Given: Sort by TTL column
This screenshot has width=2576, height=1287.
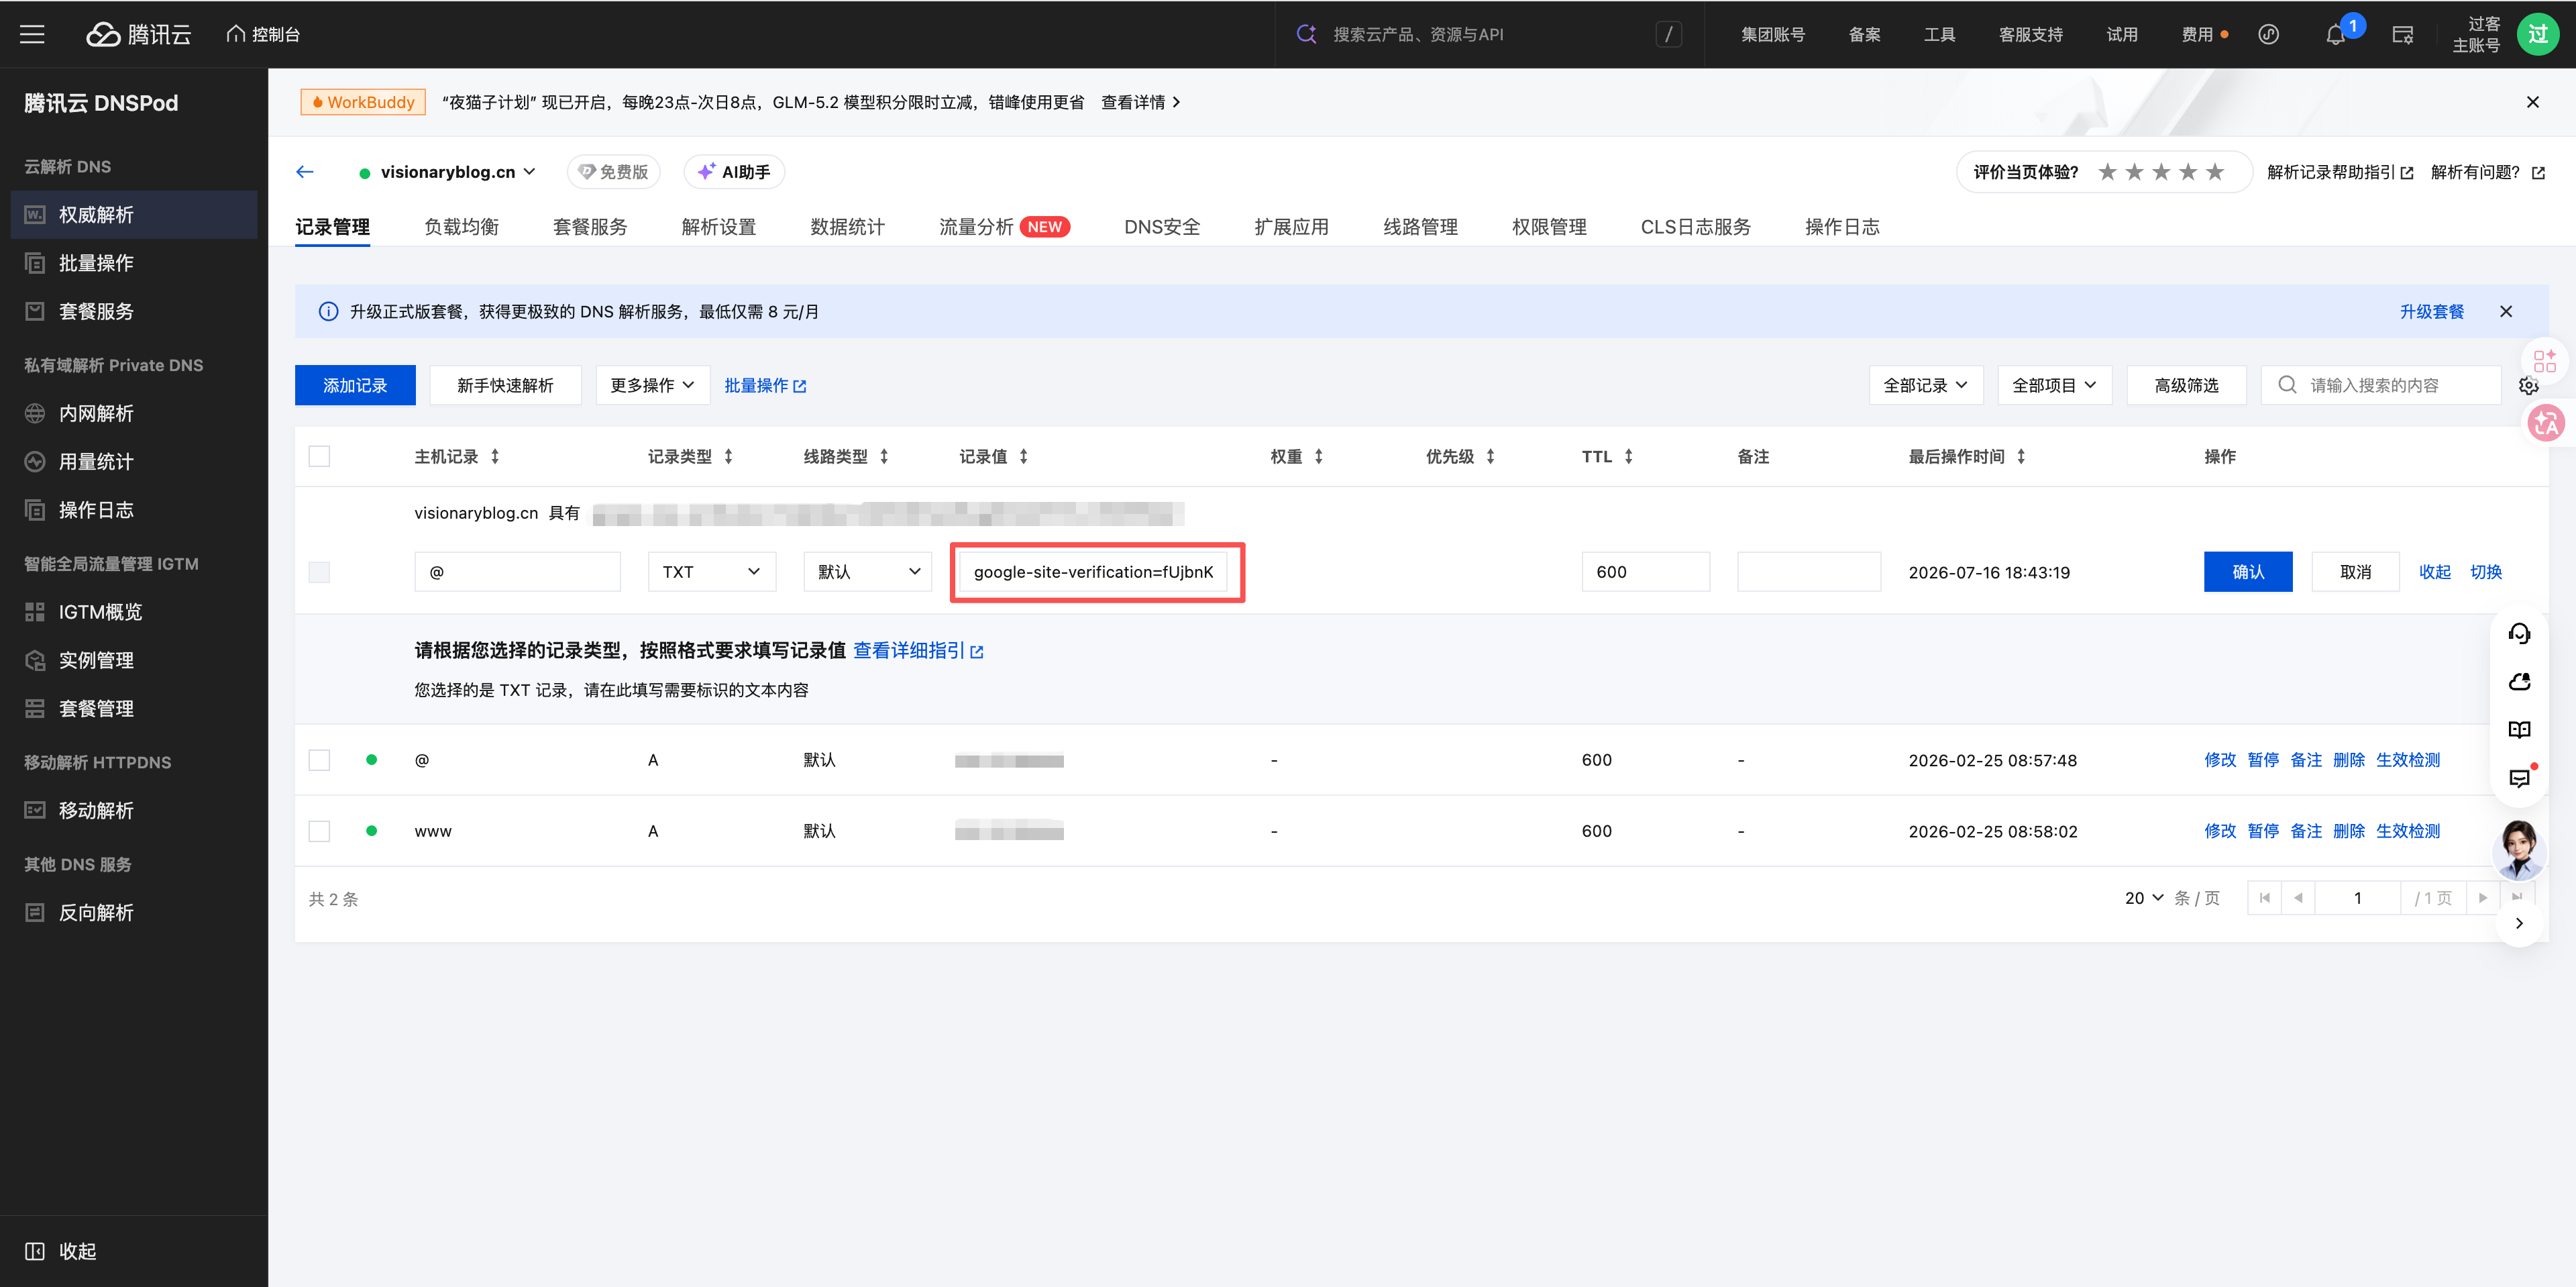Looking at the screenshot, I should (1628, 457).
